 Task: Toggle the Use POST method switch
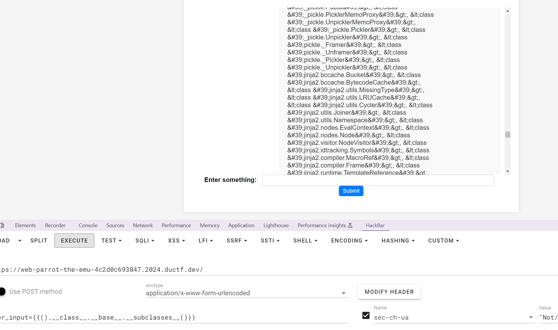[x=3, y=291]
